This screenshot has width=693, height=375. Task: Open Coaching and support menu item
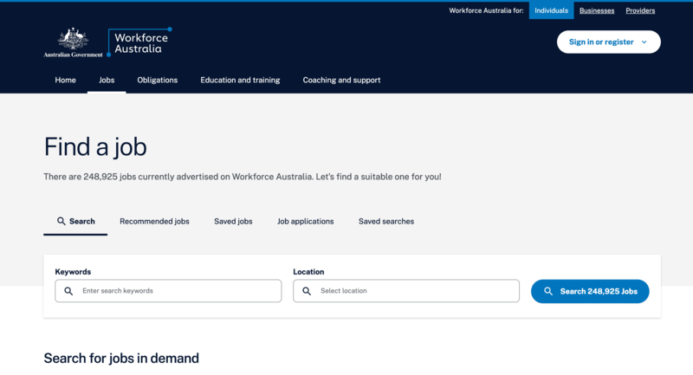point(341,80)
